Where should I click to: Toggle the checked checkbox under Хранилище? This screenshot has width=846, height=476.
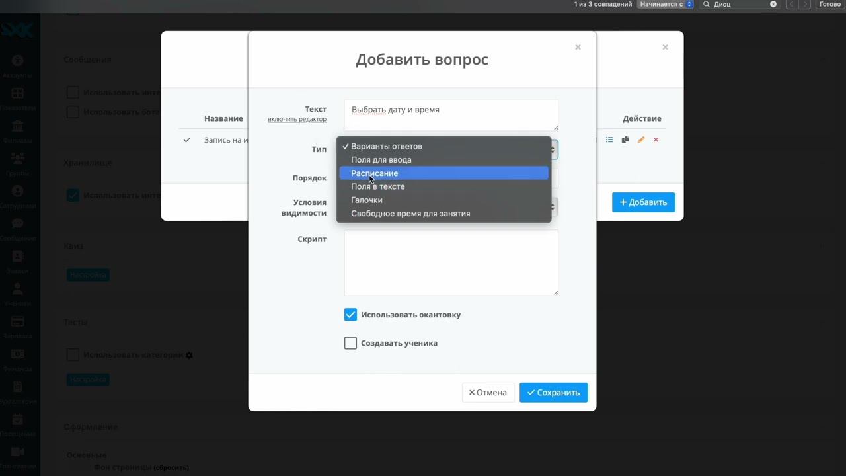click(73, 195)
